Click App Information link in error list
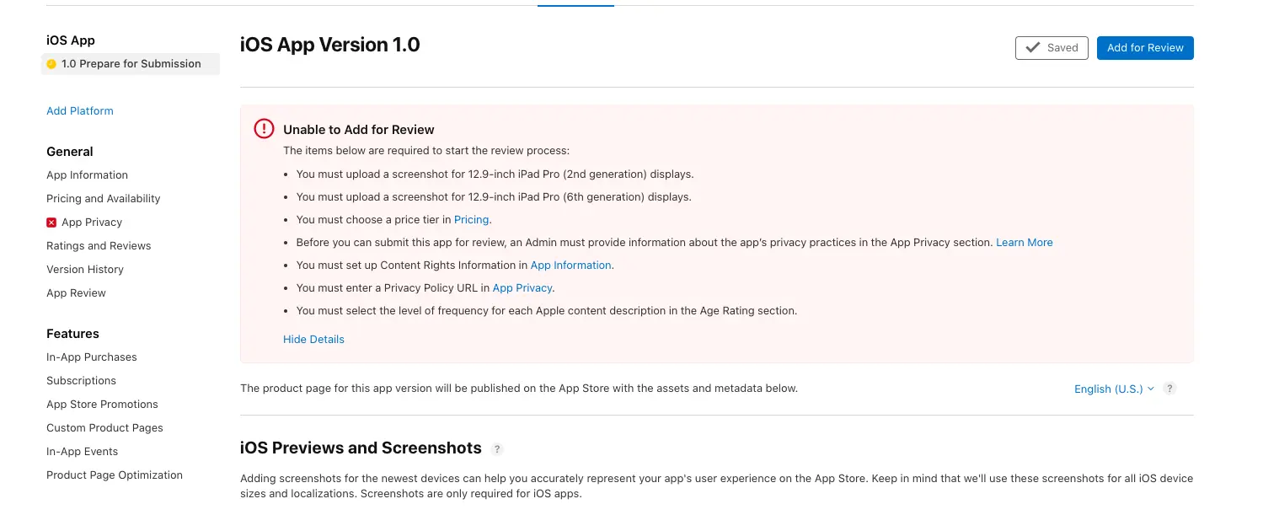 pyautogui.click(x=570, y=265)
